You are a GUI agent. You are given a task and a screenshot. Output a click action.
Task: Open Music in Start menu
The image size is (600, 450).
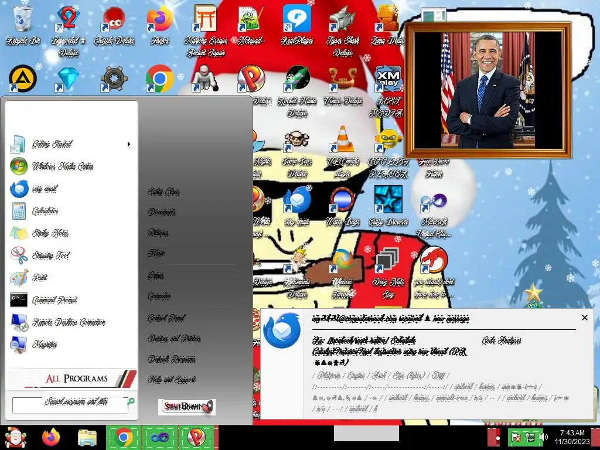156,253
